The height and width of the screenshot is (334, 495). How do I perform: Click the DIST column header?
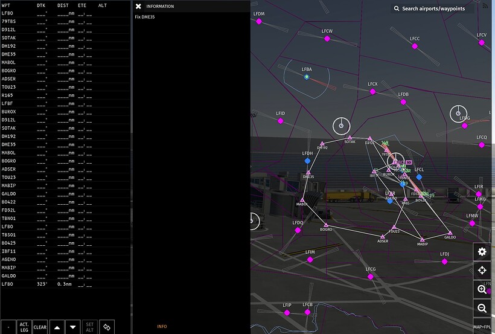tap(63, 5)
